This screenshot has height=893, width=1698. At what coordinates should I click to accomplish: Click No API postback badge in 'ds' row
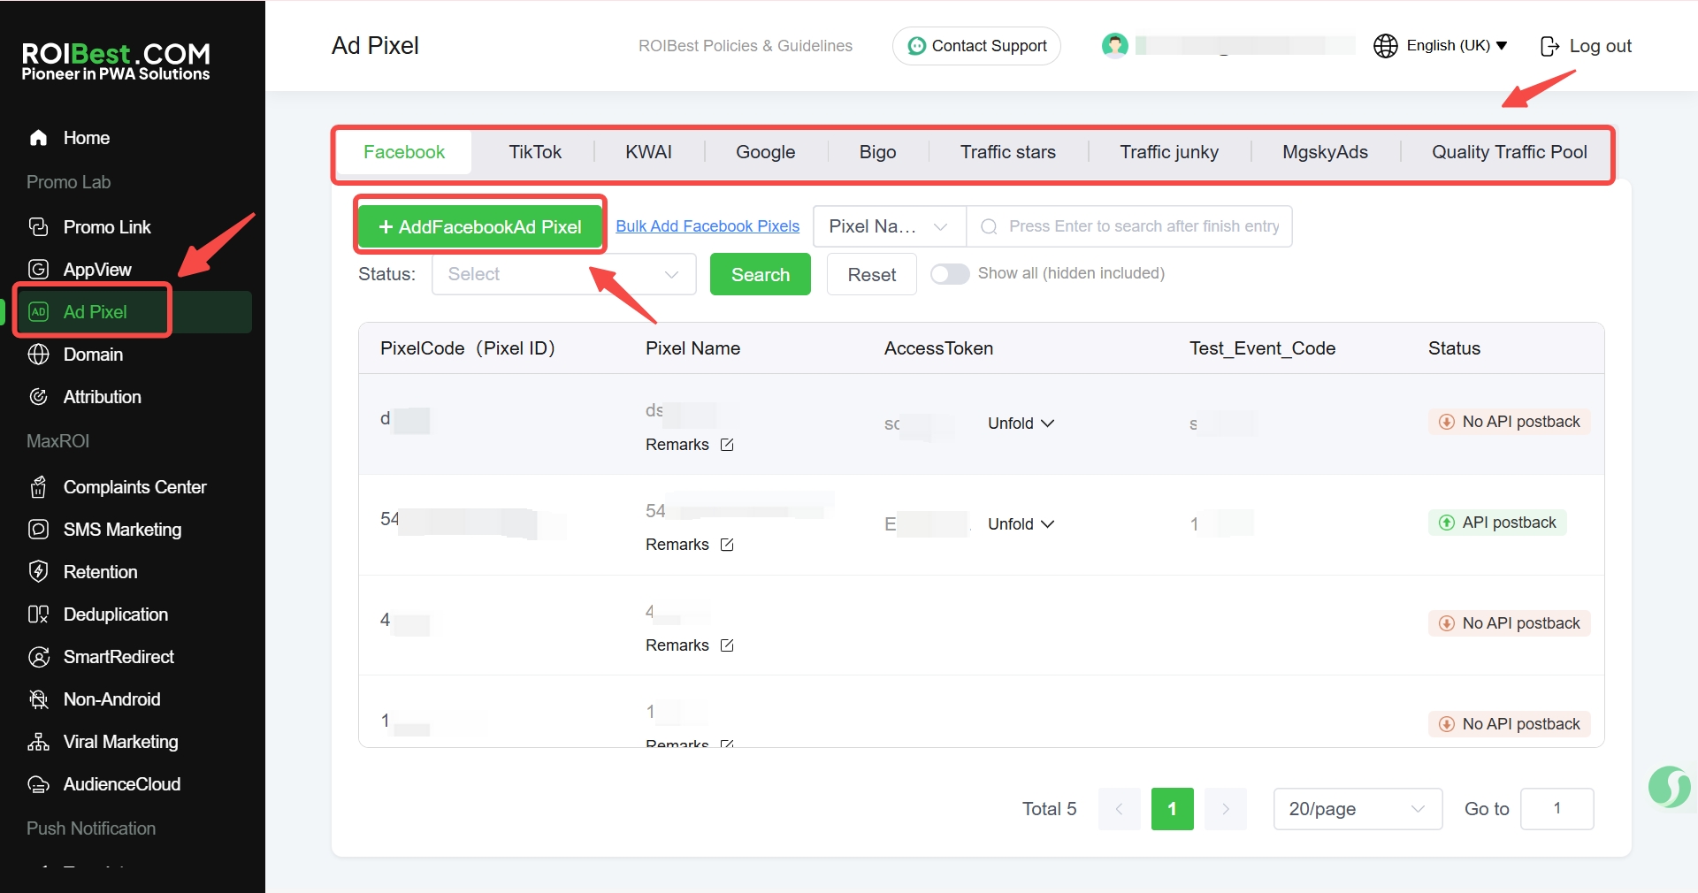1510,422
